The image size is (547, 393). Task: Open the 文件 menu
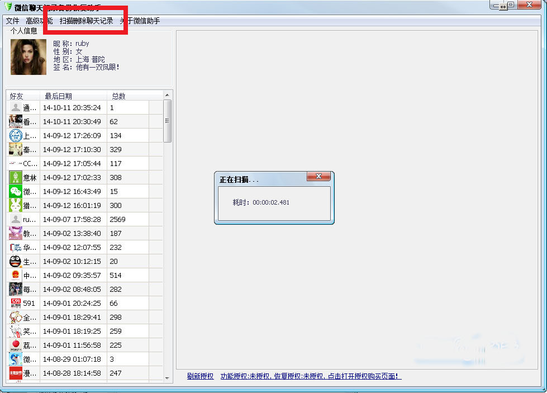[12, 21]
